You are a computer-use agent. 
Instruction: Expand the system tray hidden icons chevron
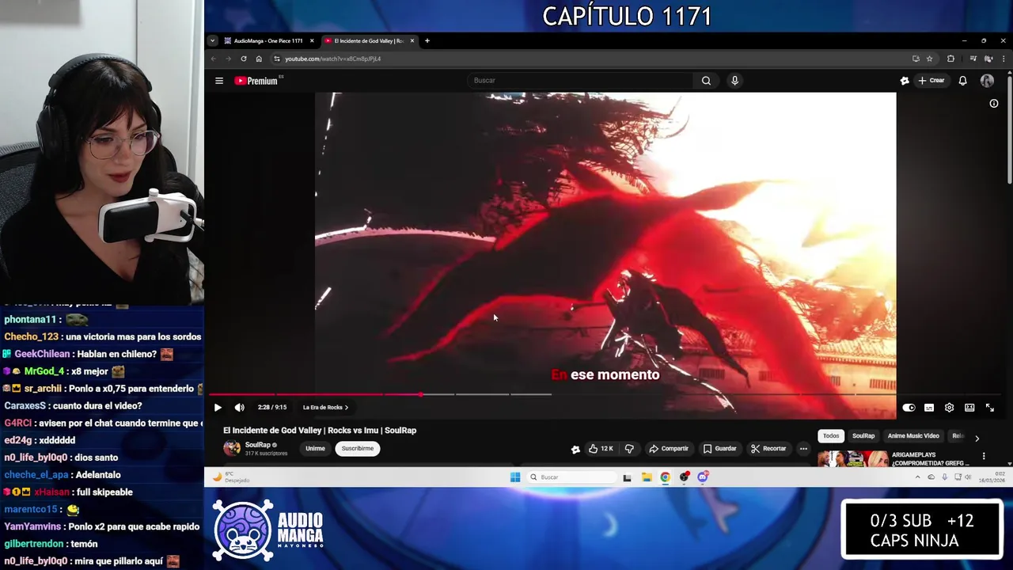[x=918, y=477]
